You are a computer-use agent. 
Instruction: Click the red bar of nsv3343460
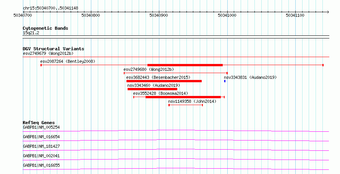pos(152,89)
